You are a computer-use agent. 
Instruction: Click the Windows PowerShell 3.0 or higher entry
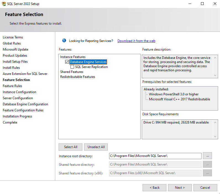174,94
